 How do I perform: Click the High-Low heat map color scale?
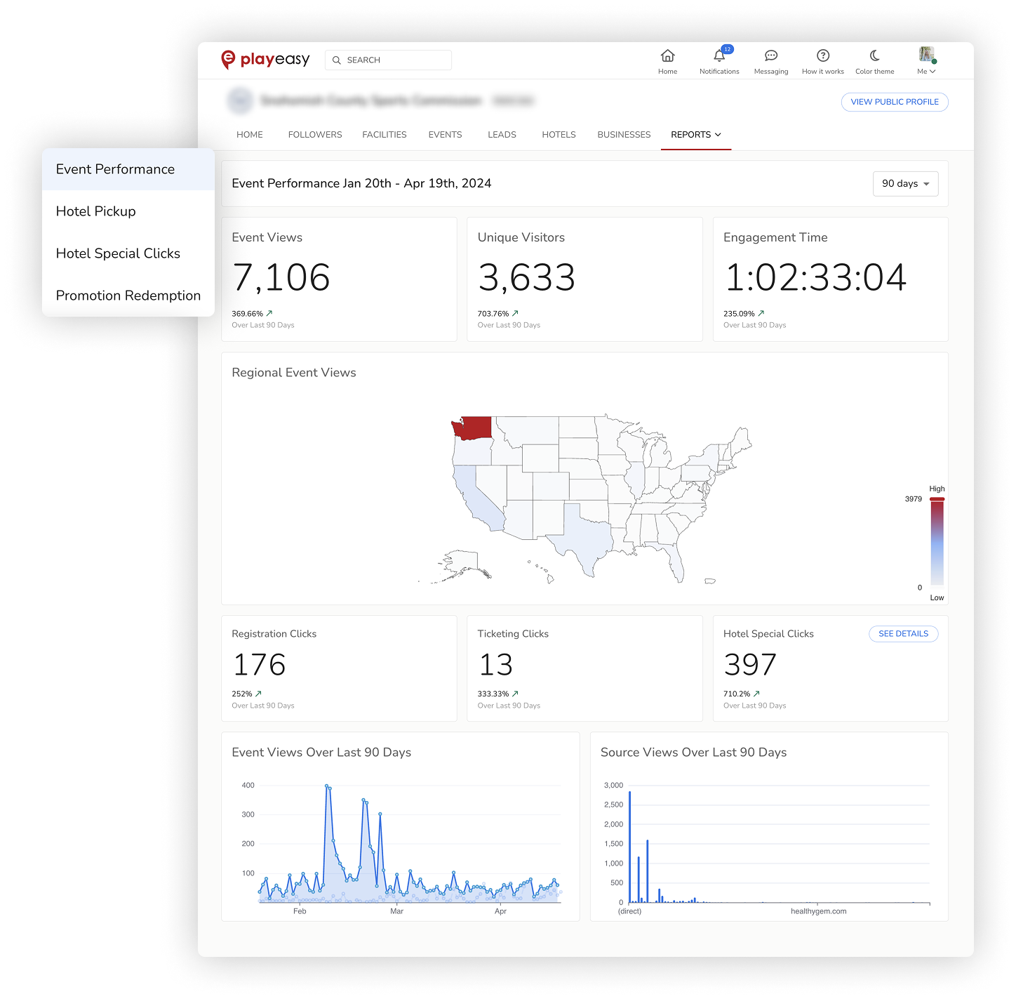[936, 542]
